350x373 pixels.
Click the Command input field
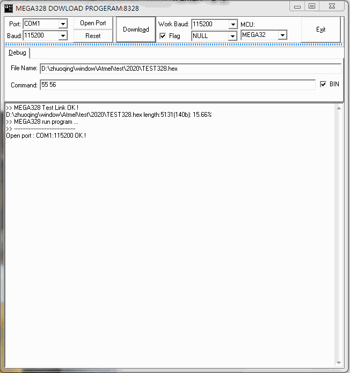[x=178, y=85]
